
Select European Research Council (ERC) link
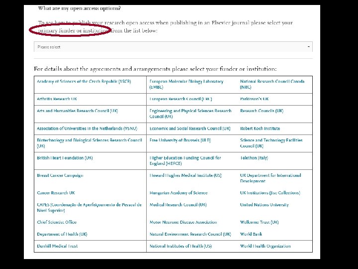(181, 99)
